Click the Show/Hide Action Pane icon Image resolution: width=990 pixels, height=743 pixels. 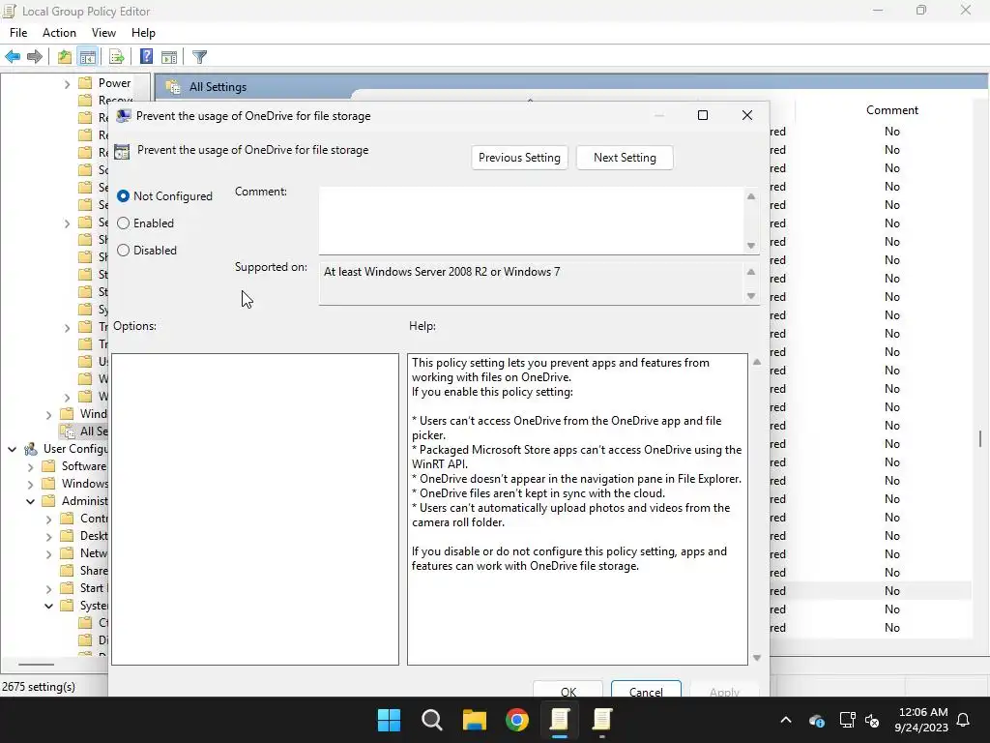[169, 57]
